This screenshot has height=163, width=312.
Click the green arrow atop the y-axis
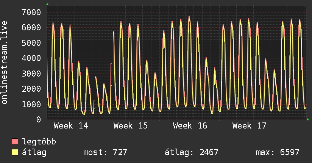pos(47,4)
